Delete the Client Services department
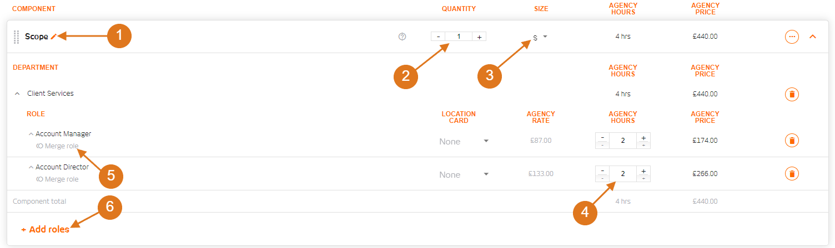The image size is (835, 248). click(x=792, y=94)
